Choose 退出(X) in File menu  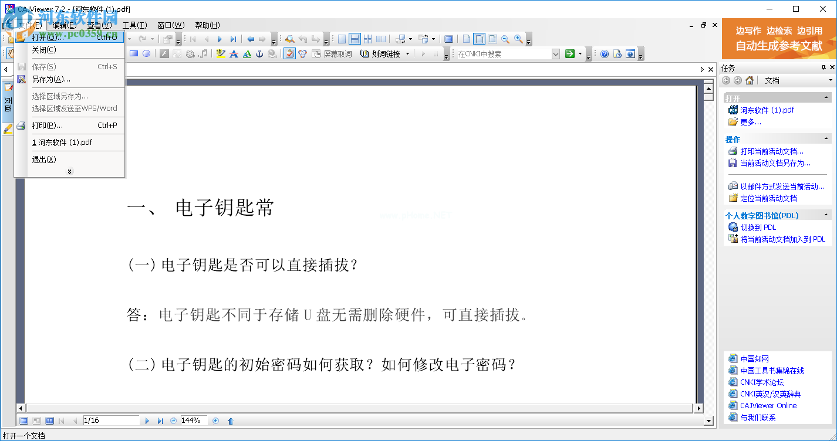coord(69,160)
